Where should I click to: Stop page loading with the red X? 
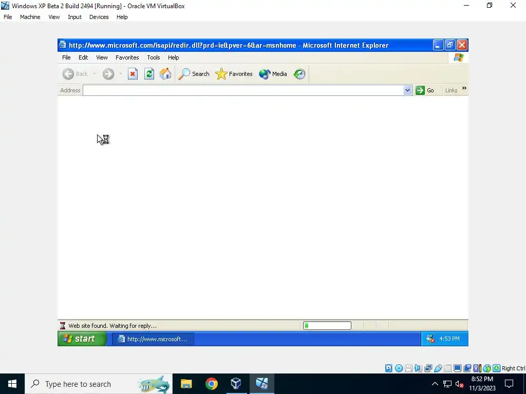[133, 74]
